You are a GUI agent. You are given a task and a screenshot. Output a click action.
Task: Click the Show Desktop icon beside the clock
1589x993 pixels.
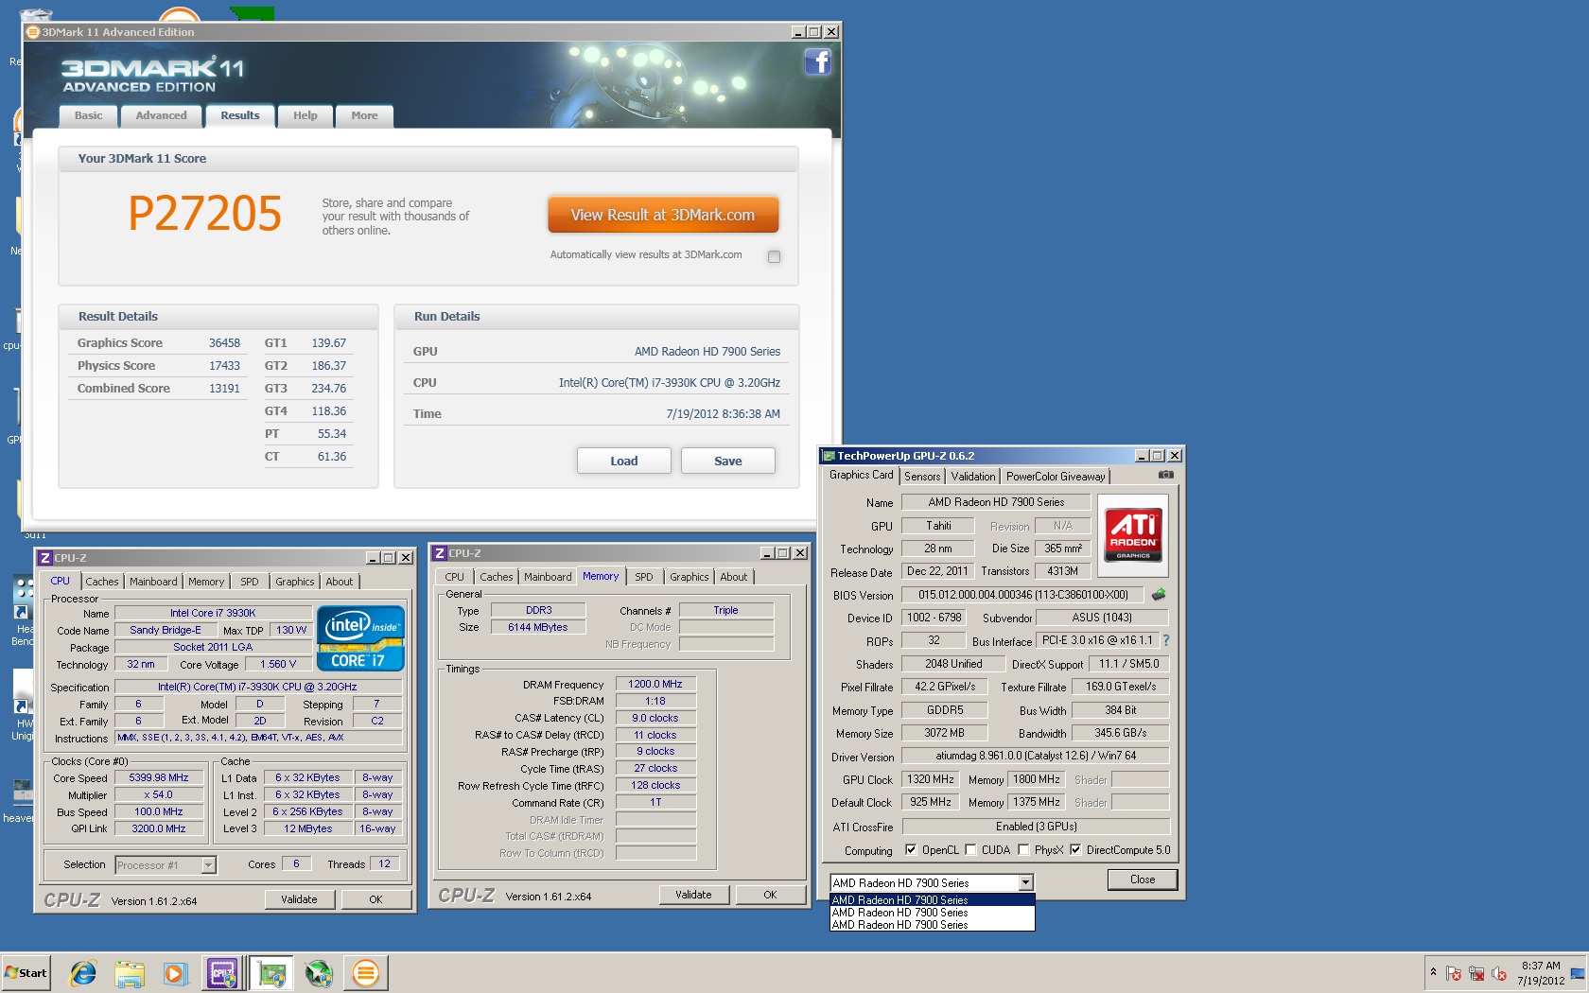(x=1578, y=973)
